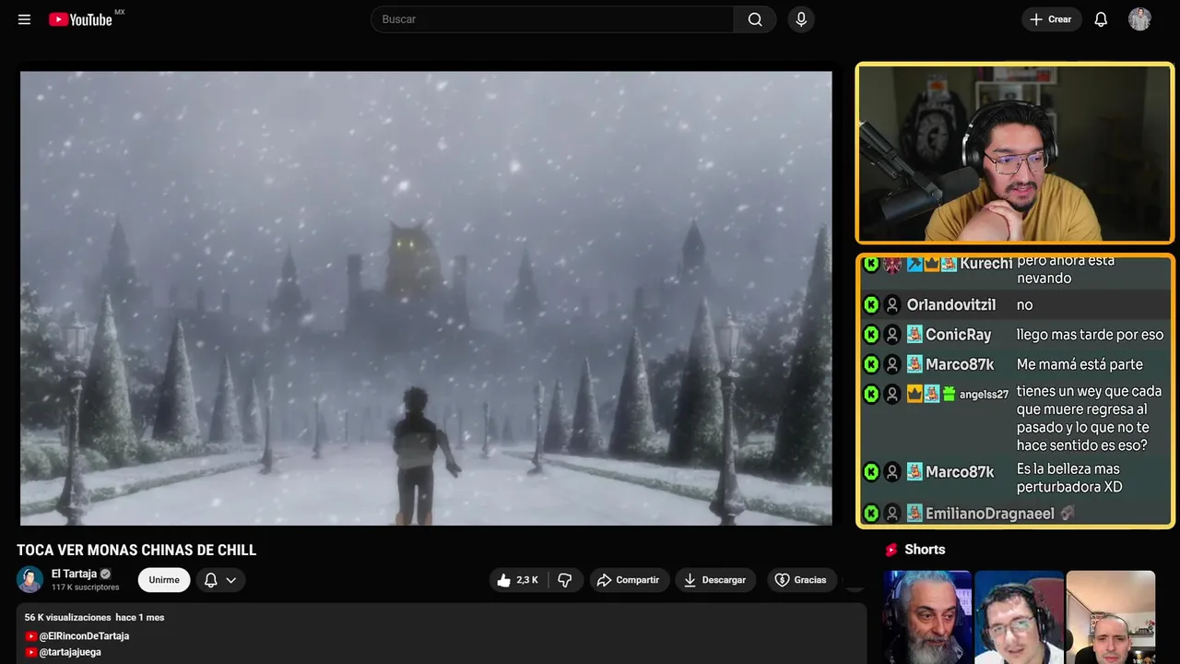The height and width of the screenshot is (664, 1180).
Task: Click the Unirme join button
Action: (x=164, y=580)
